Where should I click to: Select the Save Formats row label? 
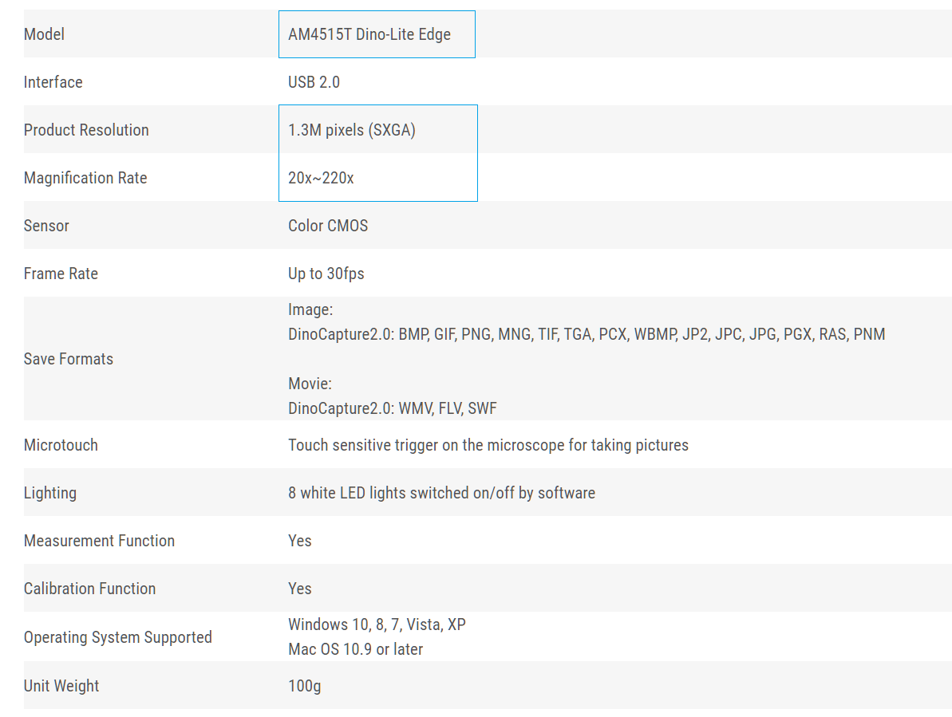click(68, 359)
